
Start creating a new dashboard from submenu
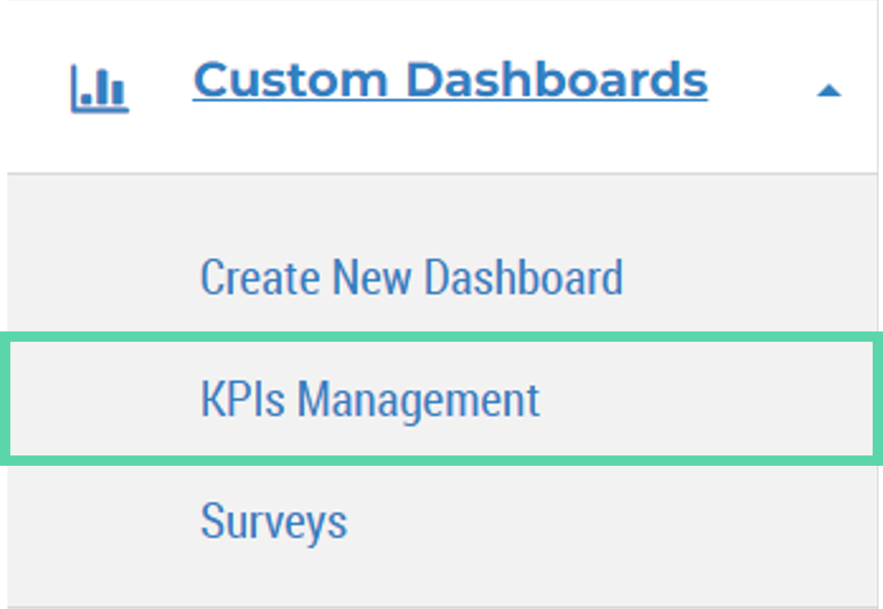tap(411, 278)
